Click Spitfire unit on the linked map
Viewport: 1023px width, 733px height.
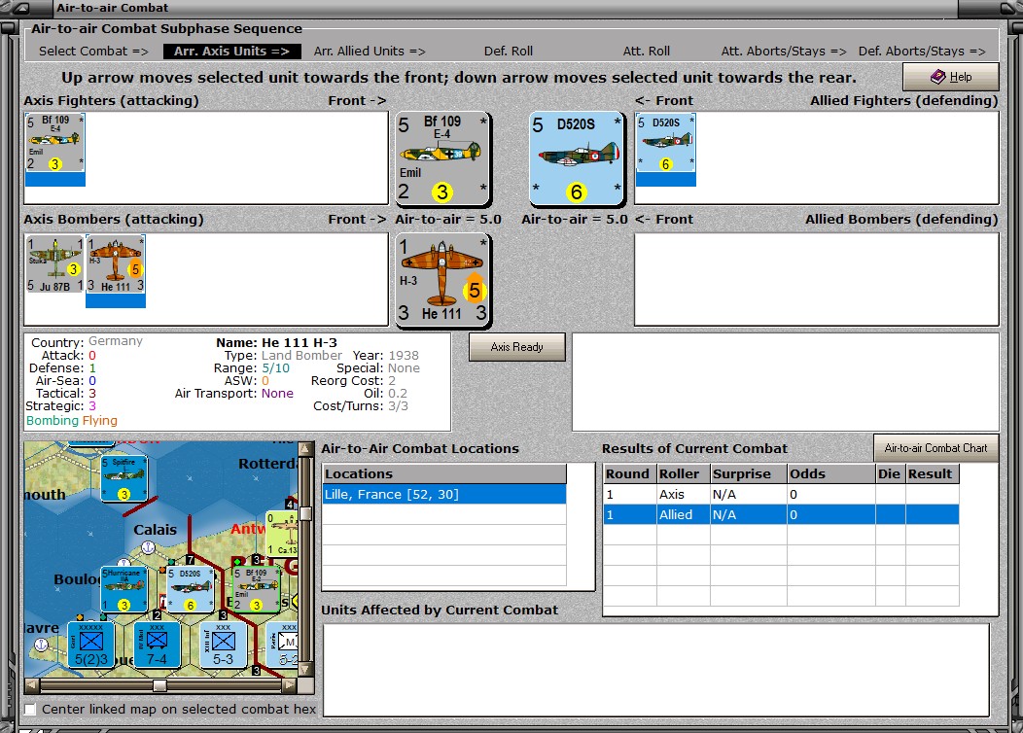(123, 478)
